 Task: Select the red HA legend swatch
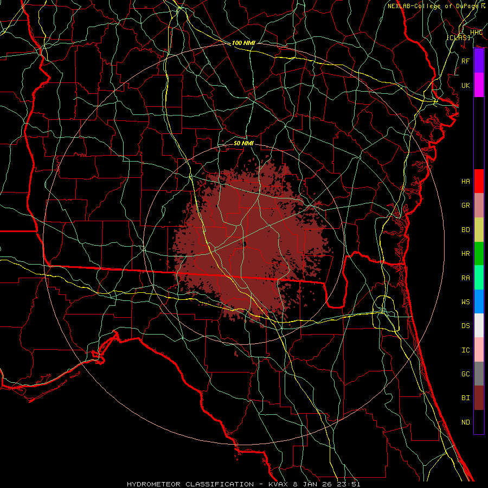tap(479, 181)
